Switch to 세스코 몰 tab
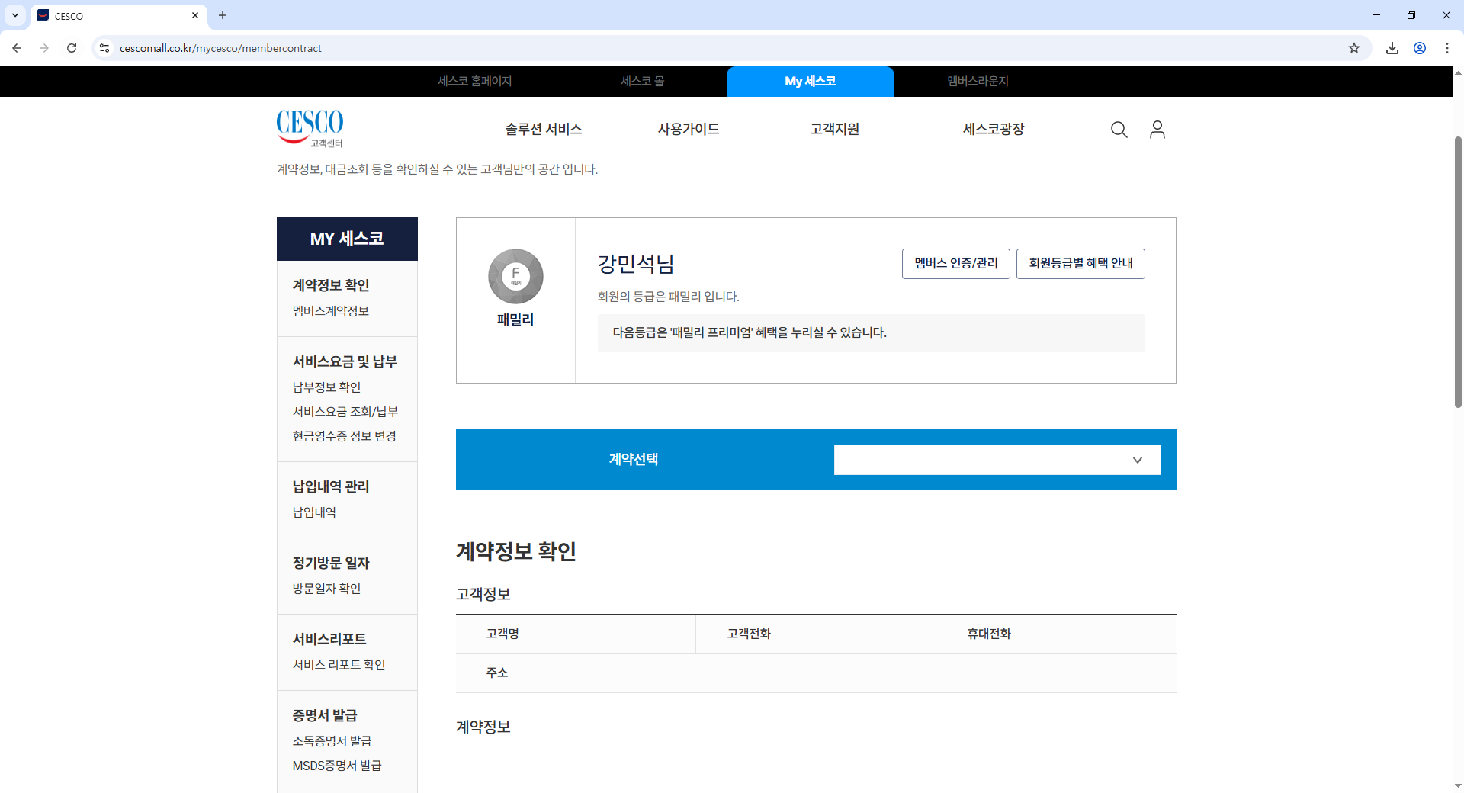The width and height of the screenshot is (1464, 793). 642,81
